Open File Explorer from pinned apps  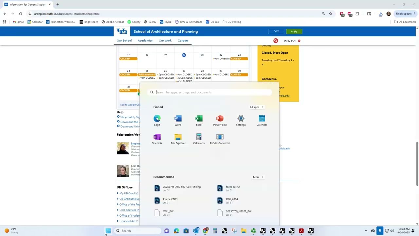point(178,139)
